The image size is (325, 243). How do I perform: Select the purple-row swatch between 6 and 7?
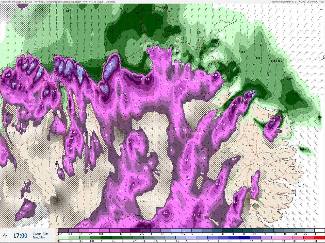[x=207, y=230]
